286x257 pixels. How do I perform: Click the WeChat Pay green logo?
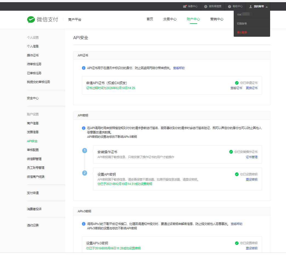coord(31,19)
